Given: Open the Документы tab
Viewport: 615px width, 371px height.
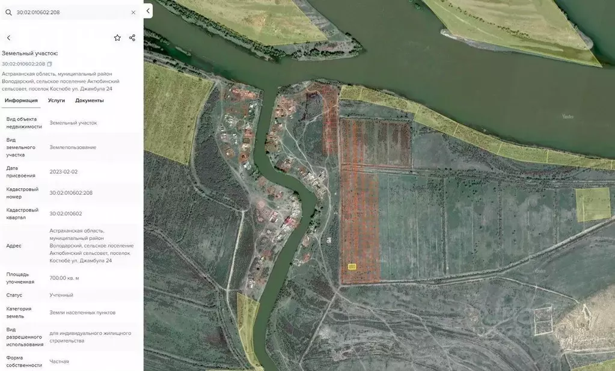Looking at the screenshot, I should point(90,100).
